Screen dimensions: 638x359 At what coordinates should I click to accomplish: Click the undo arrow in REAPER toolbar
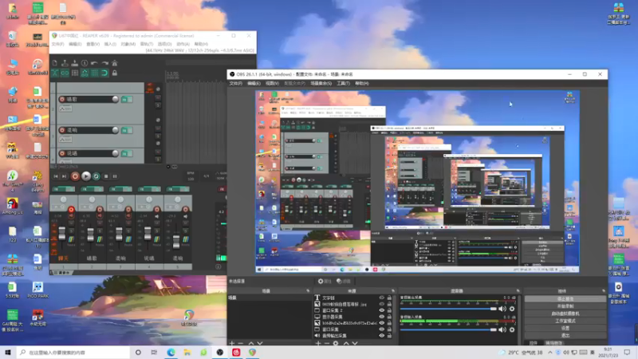point(94,63)
